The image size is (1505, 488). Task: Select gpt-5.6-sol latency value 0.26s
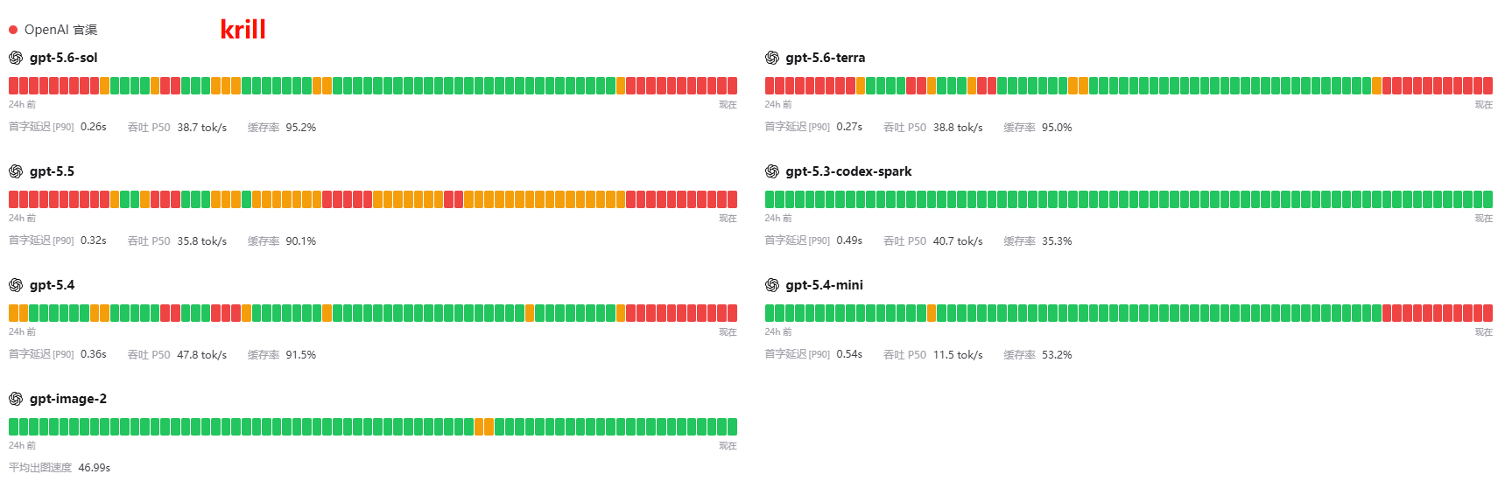coord(94,127)
